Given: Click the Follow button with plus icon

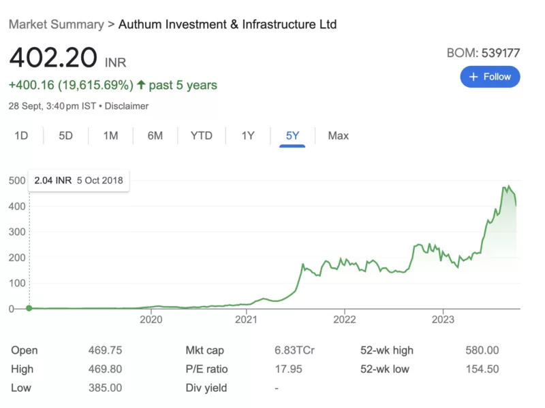Looking at the screenshot, I should pyautogui.click(x=490, y=77).
